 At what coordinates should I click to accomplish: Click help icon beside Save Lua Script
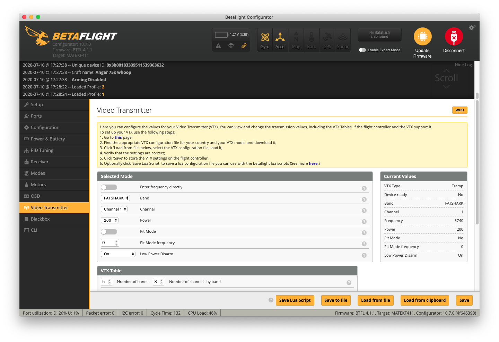(x=271, y=300)
